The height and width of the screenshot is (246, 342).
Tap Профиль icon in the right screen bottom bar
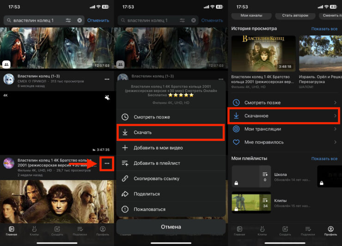click(x=330, y=231)
